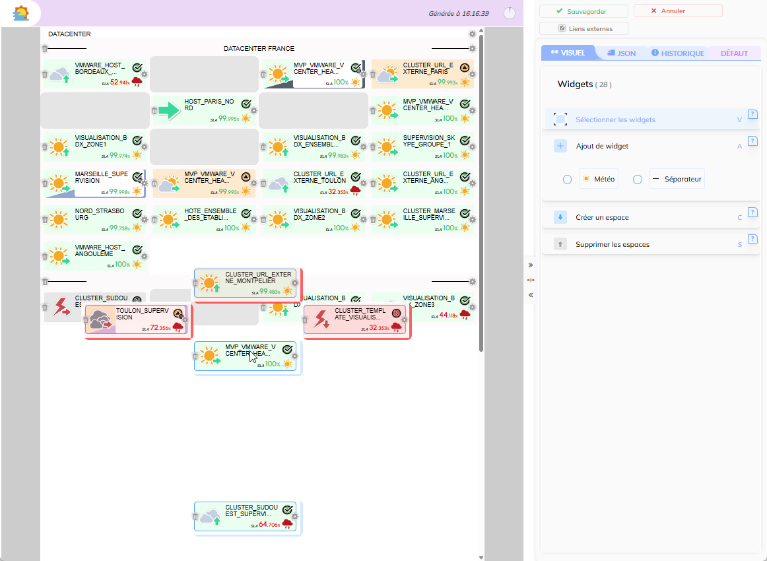Collapse side panel with double-left chevron
Image resolution: width=767 pixels, height=561 pixels.
point(531,295)
